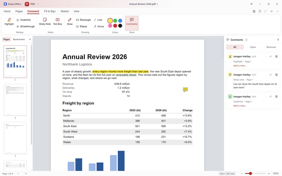Screen dimensions: 282x176
Task: Mark the Sticky note comment resolved
Action: pyautogui.click(x=270, y=75)
